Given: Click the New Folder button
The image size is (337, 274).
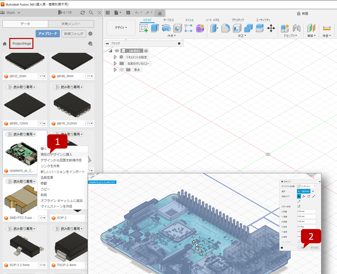Looking at the screenshot, I should click(x=74, y=34).
